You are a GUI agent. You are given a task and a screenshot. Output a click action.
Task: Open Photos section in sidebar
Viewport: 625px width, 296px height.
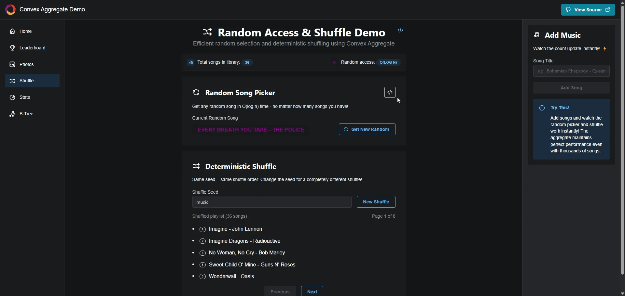tap(26, 64)
